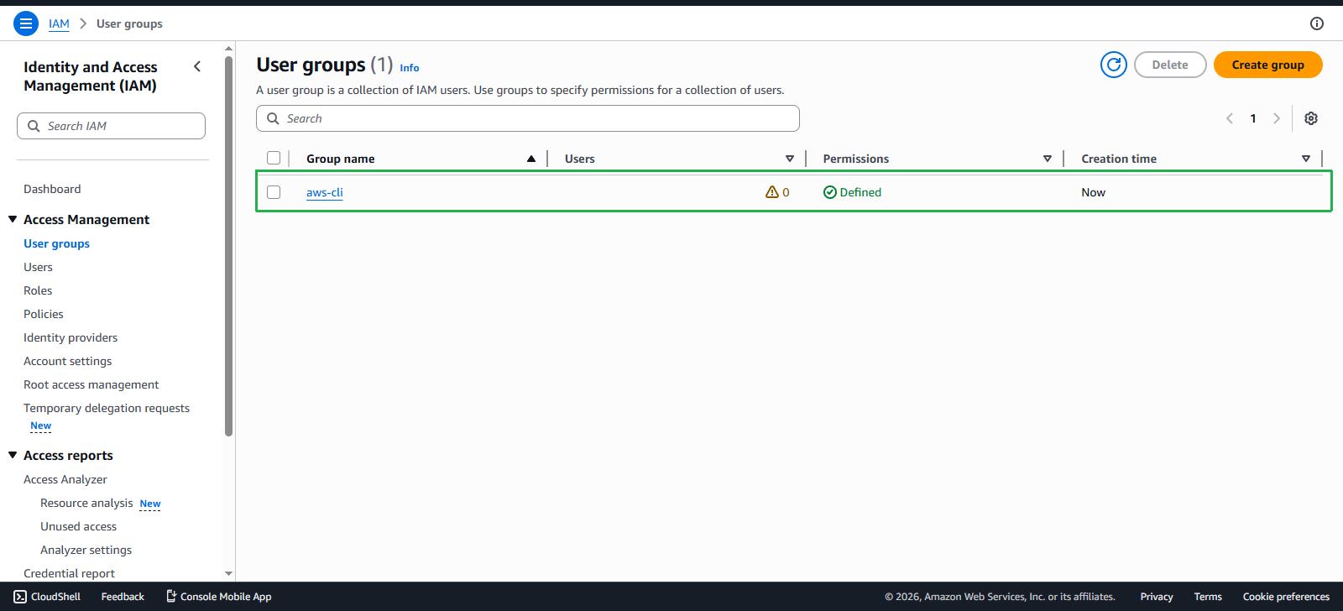Open table preferences gear icon
1343x611 pixels.
coord(1311,118)
